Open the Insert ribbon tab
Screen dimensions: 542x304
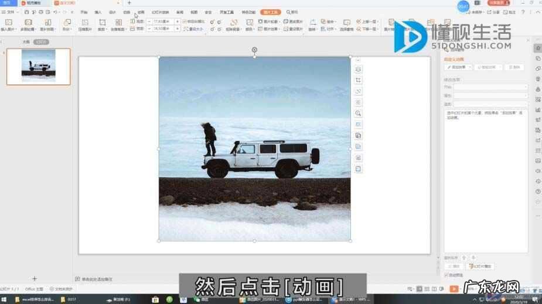(x=98, y=12)
